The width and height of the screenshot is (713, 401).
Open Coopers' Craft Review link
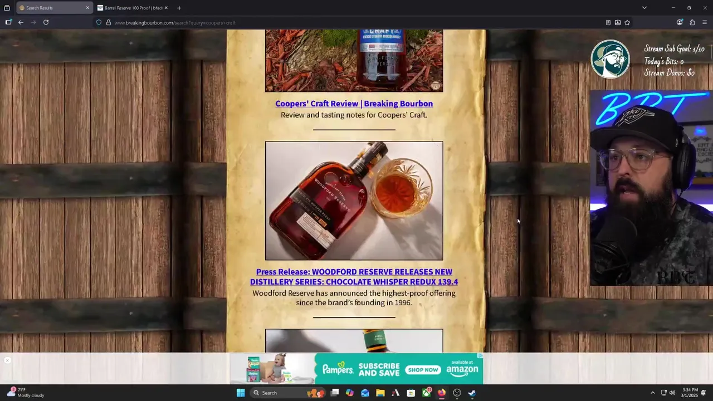point(354,104)
